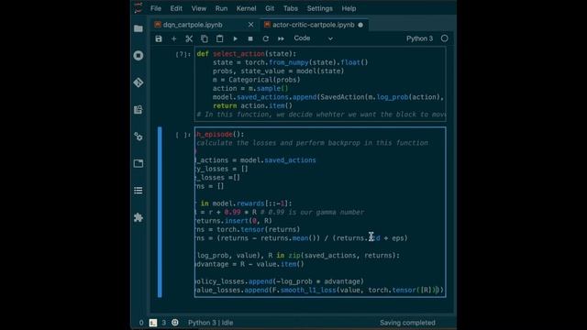Open the File Browser sidebar folder icon

click(x=138, y=28)
